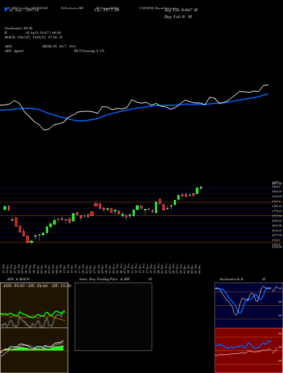The width and height of the screenshot is (283, 373).
Task: Click the 'ADX signal:' label
Action: coord(14,51)
